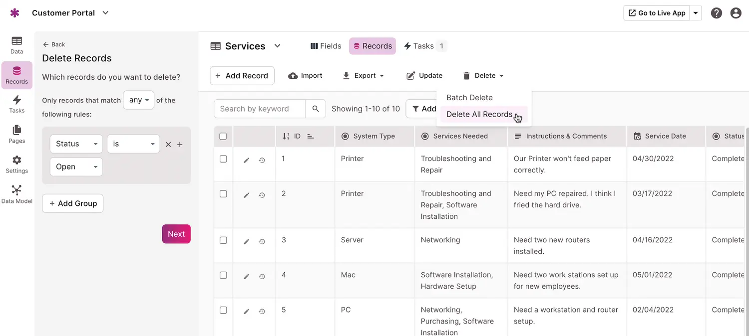Open Tasks from the left sidebar

point(16,104)
